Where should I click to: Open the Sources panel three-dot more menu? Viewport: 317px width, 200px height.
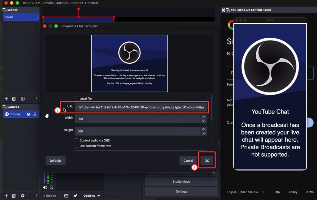(x=37, y=196)
